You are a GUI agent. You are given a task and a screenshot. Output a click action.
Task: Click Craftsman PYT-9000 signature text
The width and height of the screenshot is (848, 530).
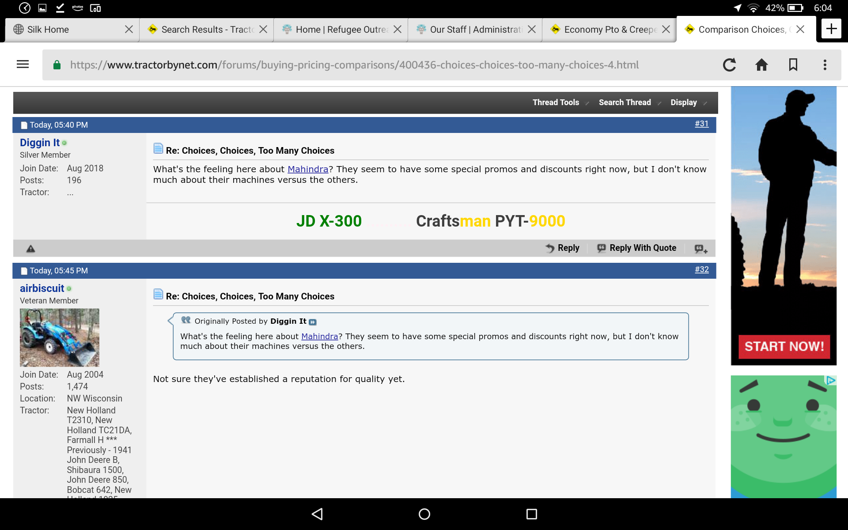pos(490,221)
